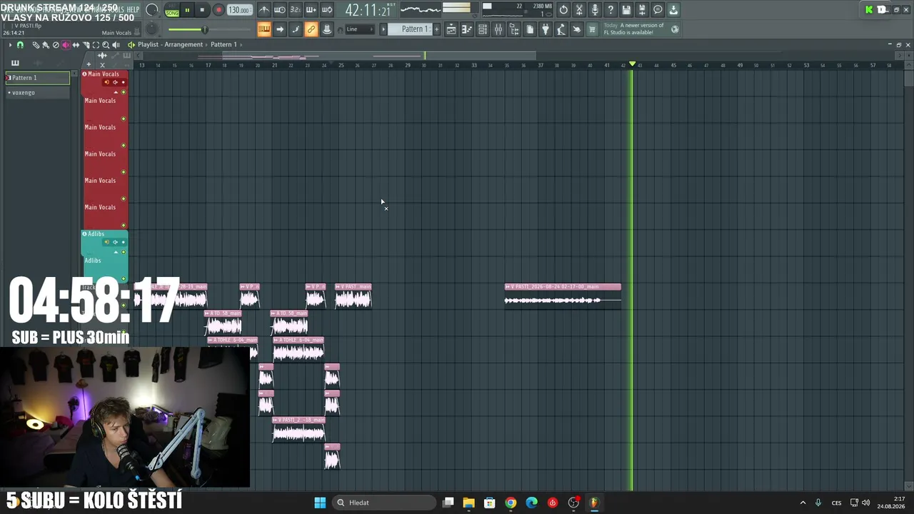Select the Slip tool

click(76, 45)
